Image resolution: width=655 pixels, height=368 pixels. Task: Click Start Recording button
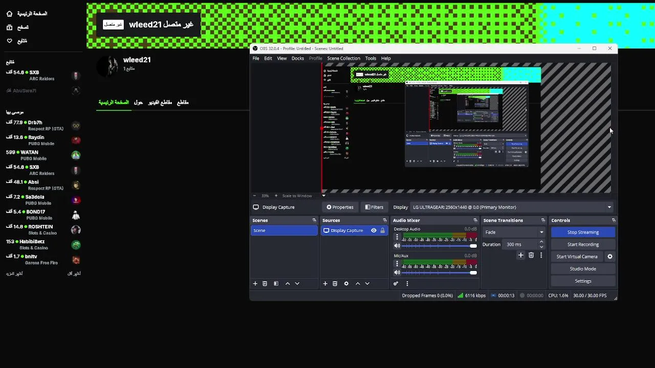pyautogui.click(x=583, y=244)
